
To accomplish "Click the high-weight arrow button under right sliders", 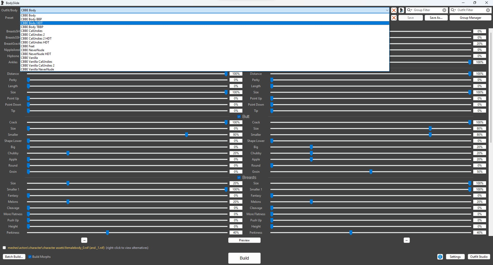I will [406, 240].
